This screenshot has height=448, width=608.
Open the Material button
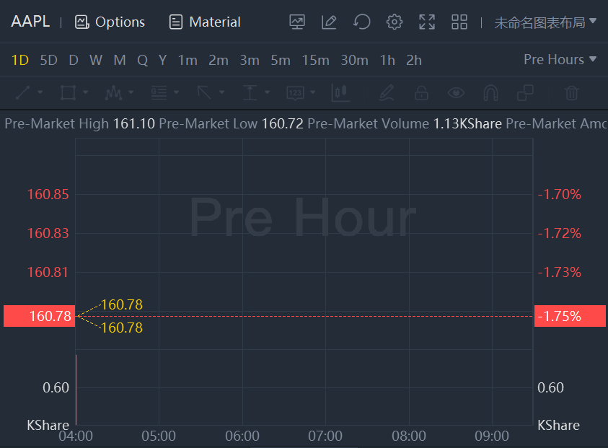(x=205, y=22)
